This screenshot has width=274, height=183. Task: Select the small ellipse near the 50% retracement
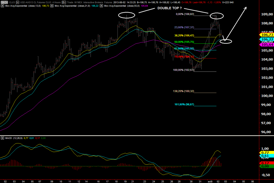(226, 41)
